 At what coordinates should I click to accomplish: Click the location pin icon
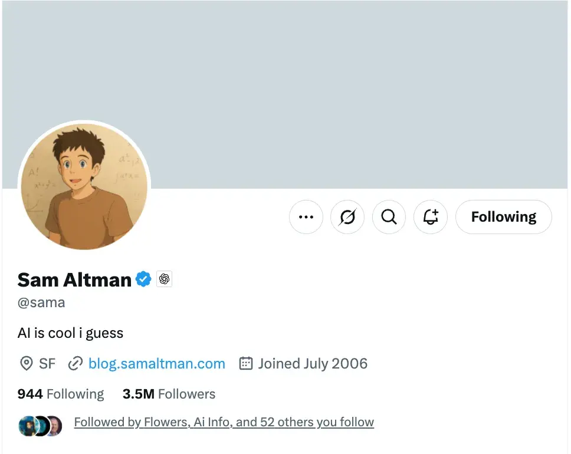(x=26, y=364)
